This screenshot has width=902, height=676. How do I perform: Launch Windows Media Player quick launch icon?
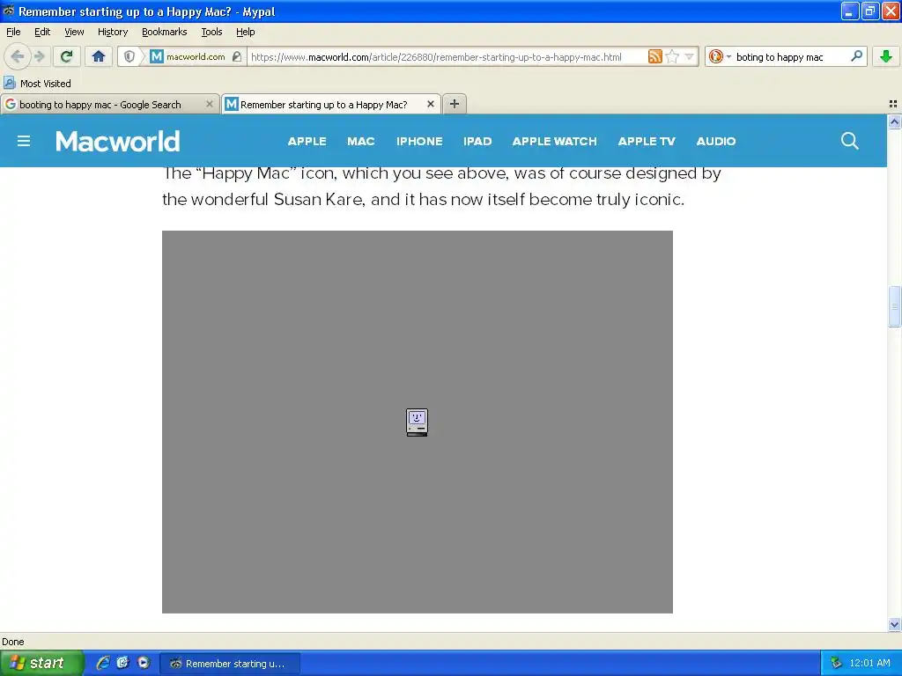(x=144, y=663)
